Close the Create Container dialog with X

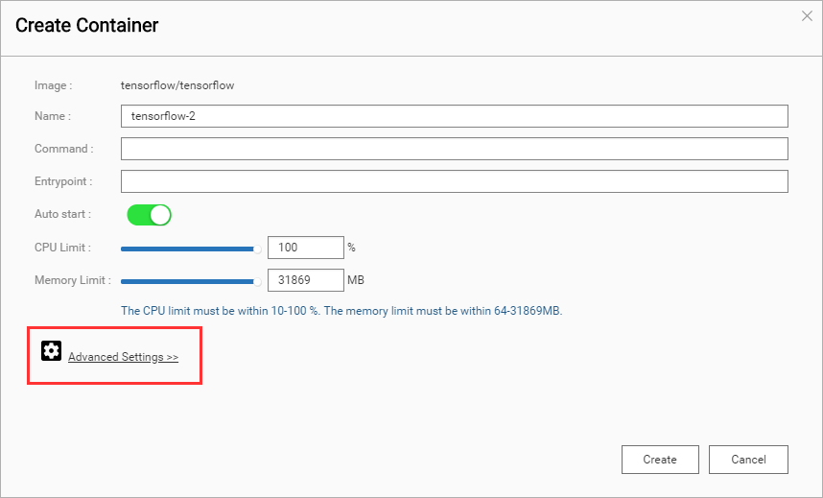coord(807,15)
